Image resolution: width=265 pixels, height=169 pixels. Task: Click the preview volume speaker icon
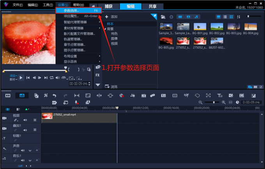[x=57, y=78]
